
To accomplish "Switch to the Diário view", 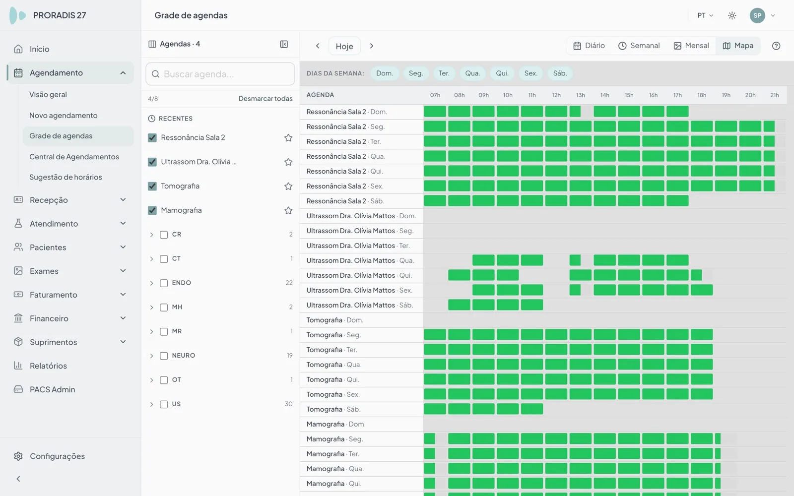I will point(589,46).
